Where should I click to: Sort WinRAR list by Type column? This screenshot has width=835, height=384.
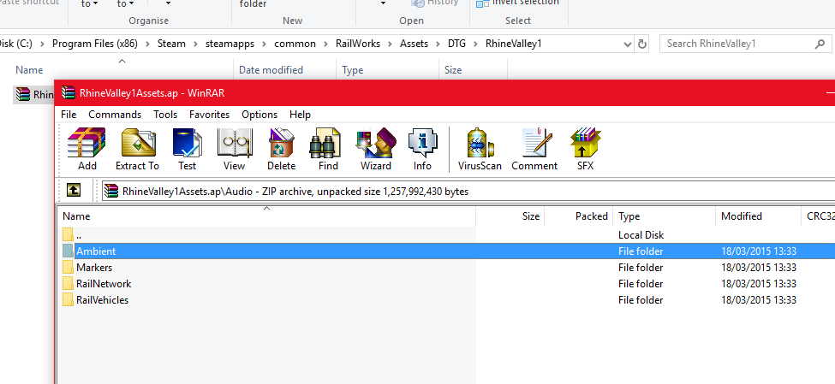click(x=664, y=216)
